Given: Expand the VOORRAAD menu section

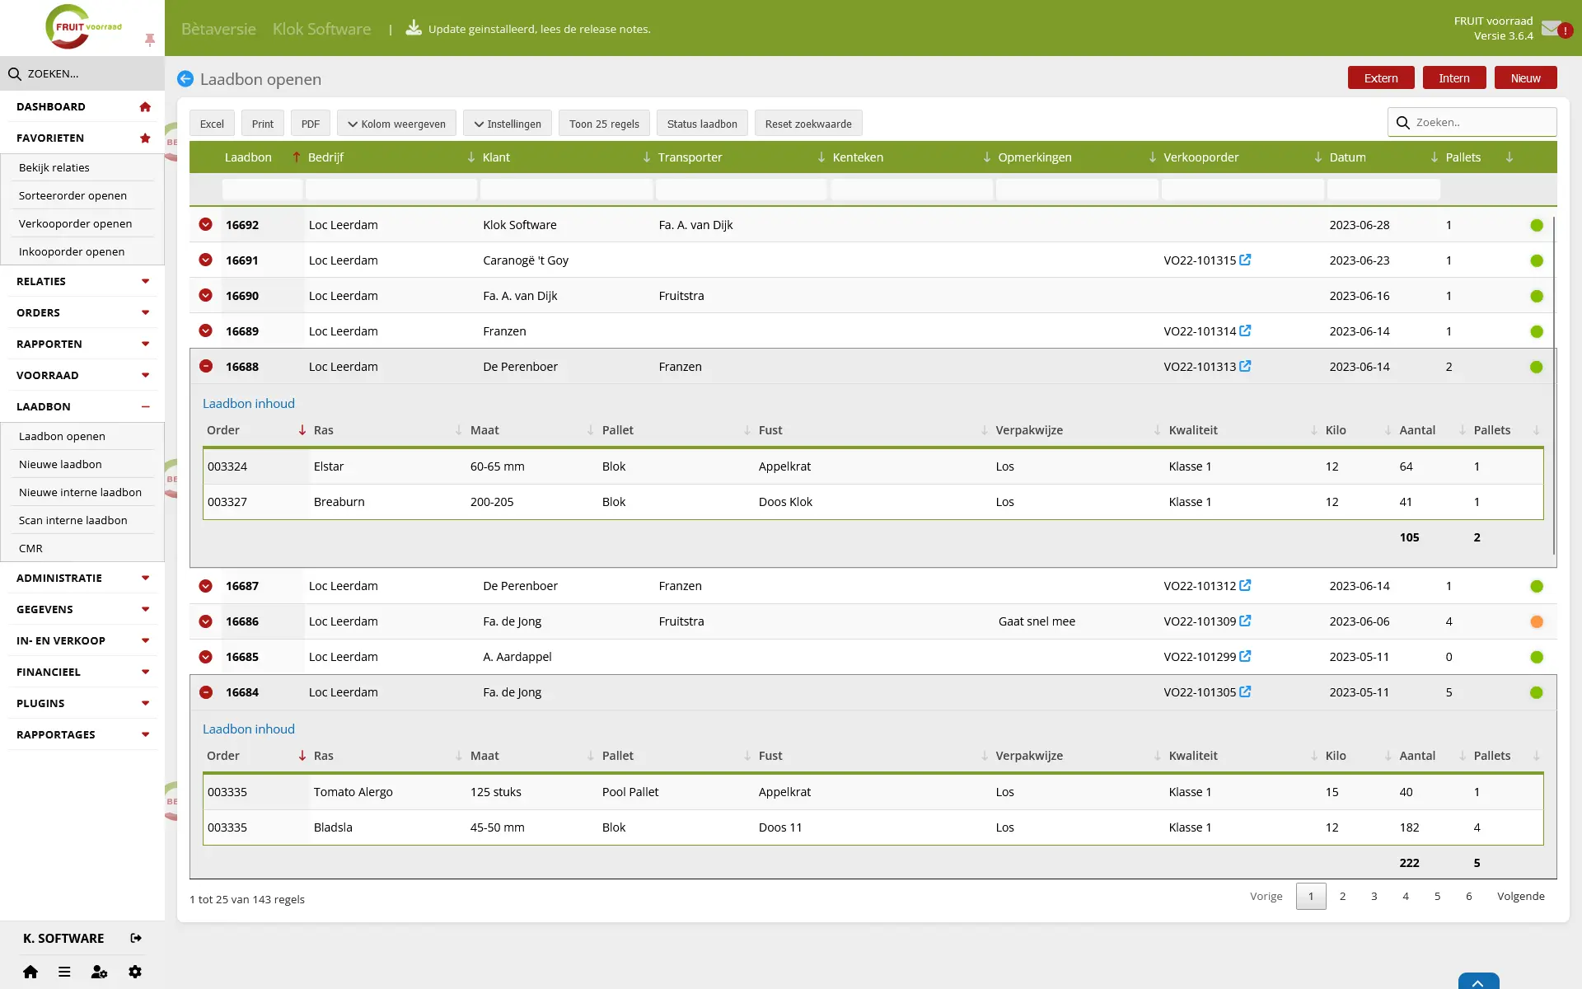Looking at the screenshot, I should click(82, 376).
